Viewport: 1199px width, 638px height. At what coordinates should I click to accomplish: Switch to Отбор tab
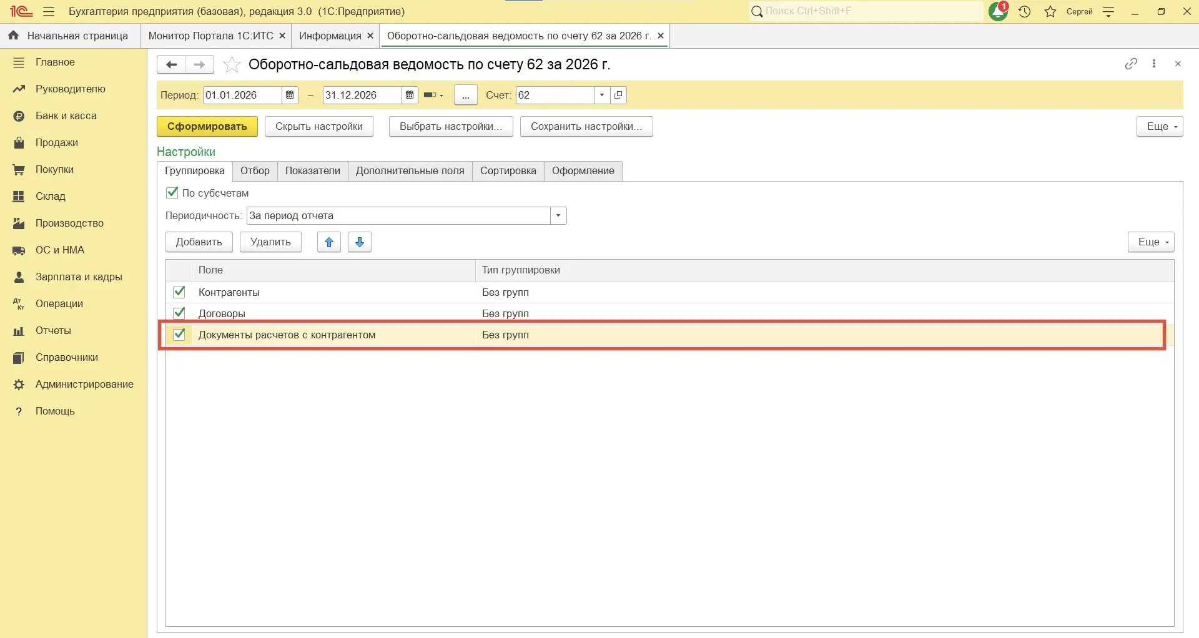tap(255, 171)
